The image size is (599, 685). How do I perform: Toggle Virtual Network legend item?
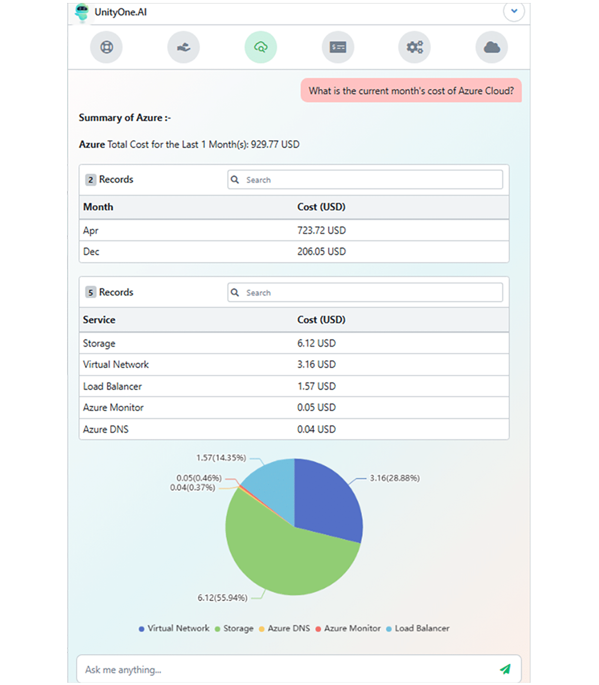coord(175,628)
